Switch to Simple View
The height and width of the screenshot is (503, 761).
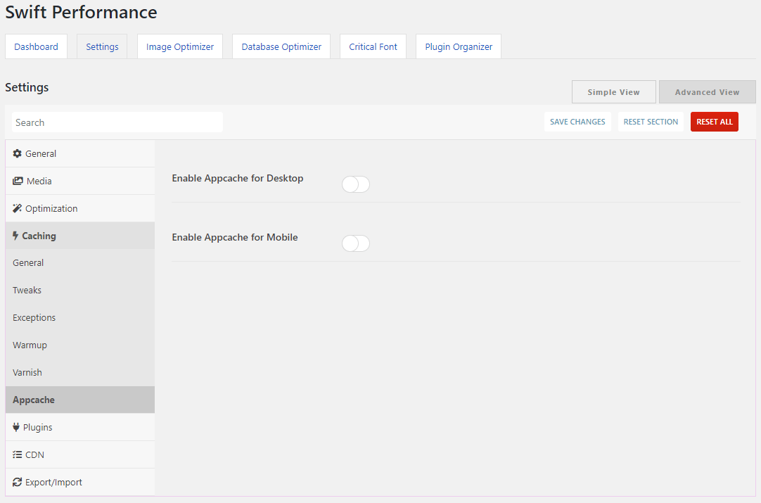[613, 92]
